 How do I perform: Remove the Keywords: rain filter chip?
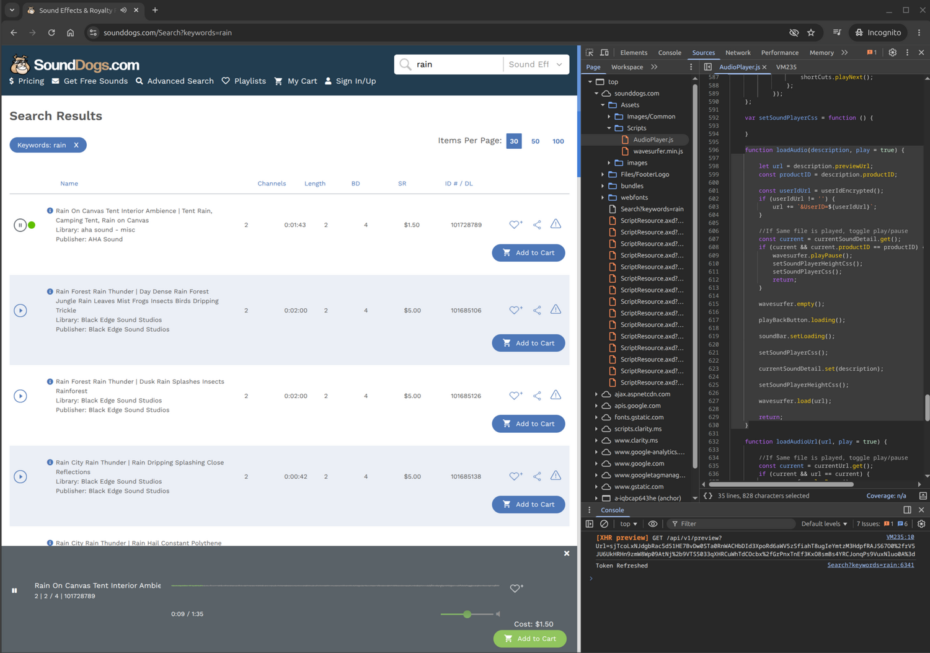coord(76,145)
